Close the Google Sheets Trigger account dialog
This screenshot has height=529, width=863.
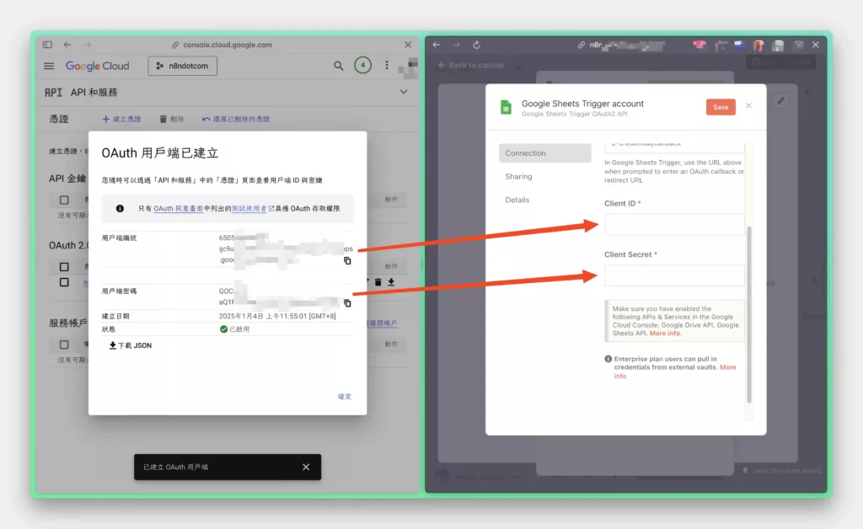click(x=748, y=105)
